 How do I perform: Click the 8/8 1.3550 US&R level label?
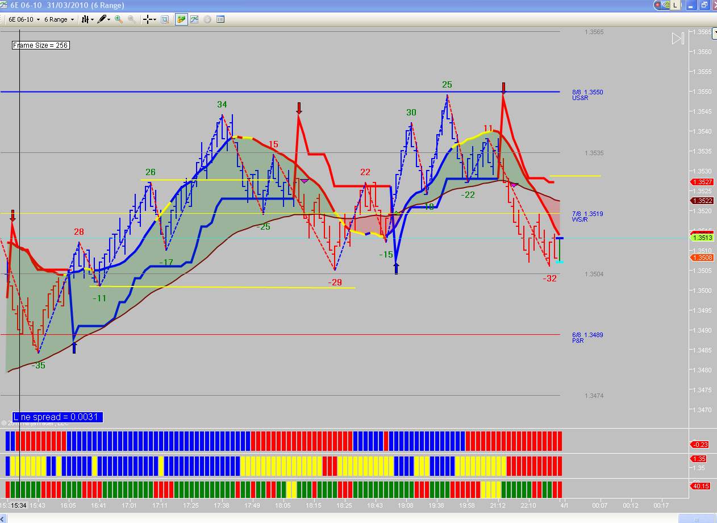pyautogui.click(x=587, y=95)
